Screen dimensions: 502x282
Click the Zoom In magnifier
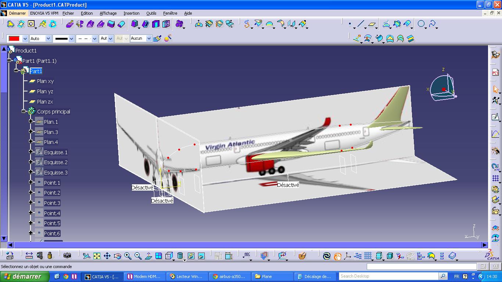128,256
